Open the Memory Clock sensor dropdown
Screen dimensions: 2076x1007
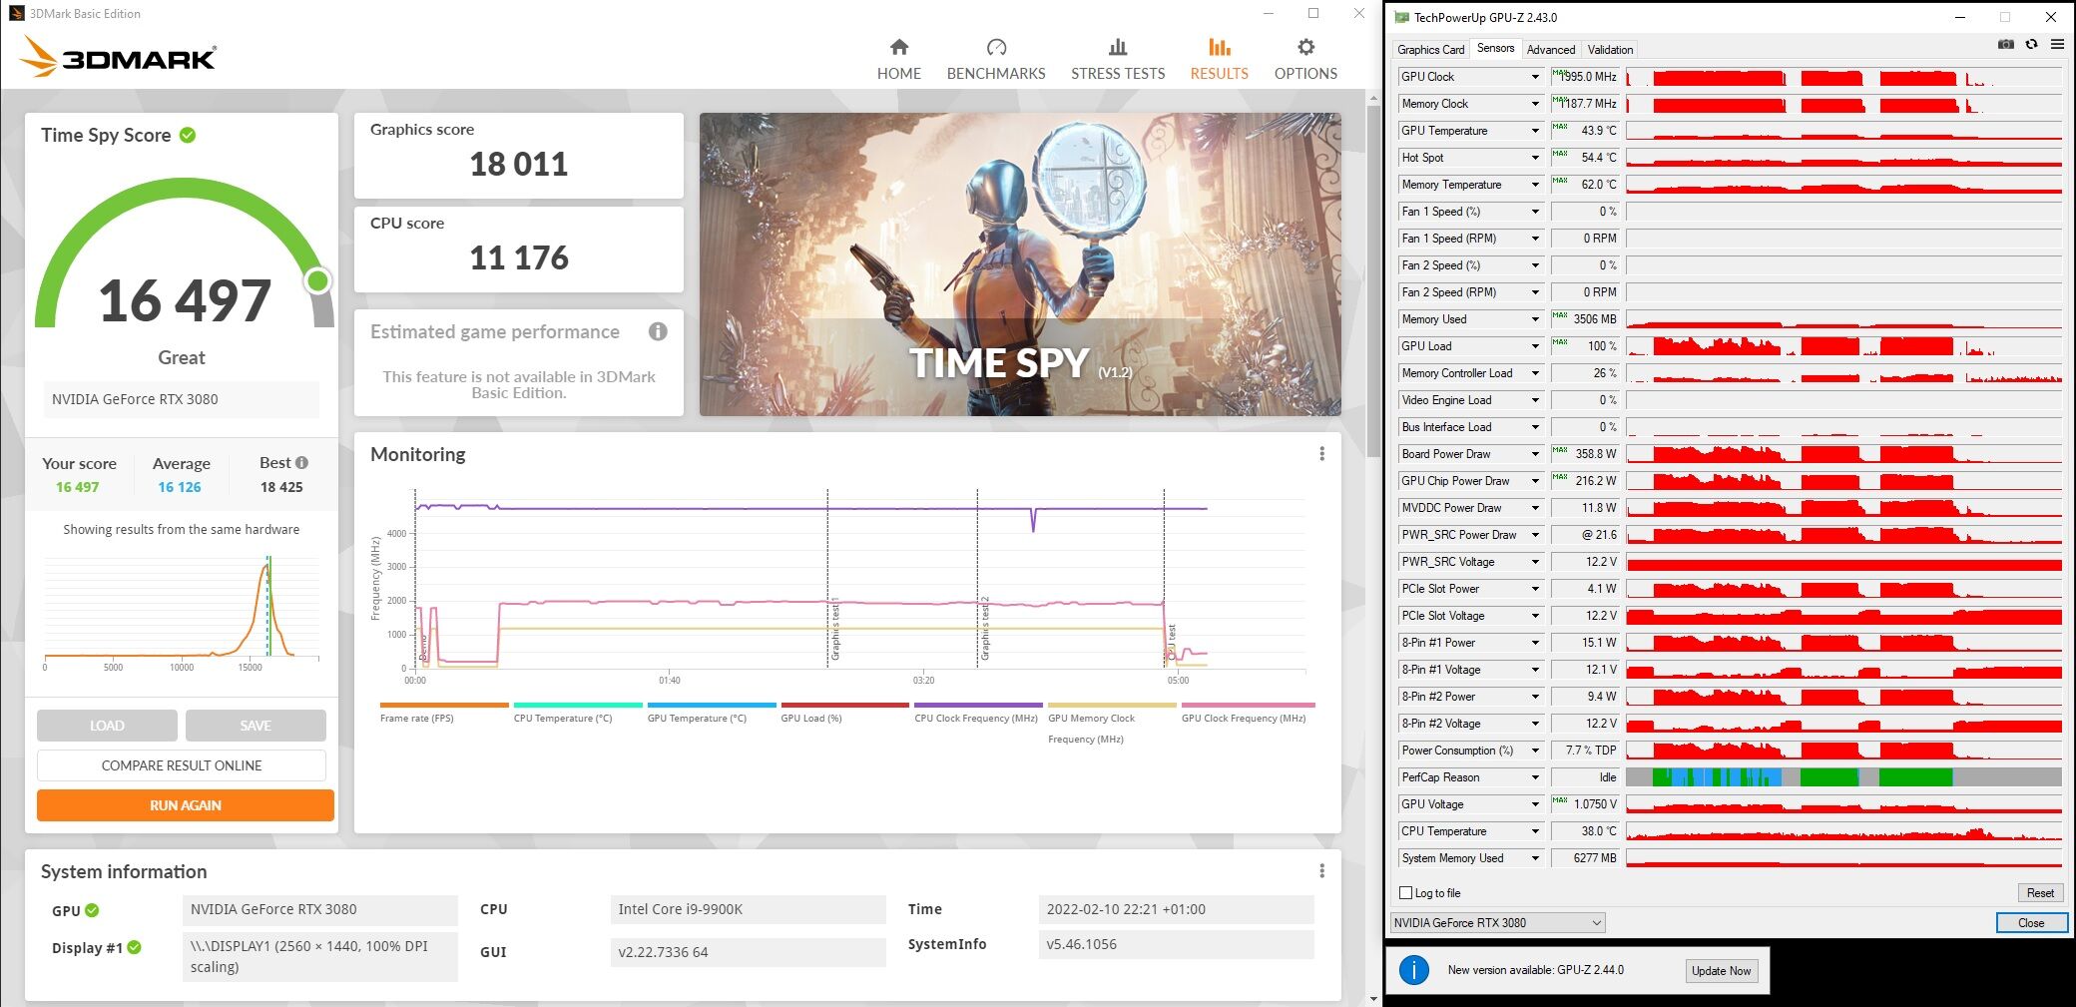click(1535, 104)
